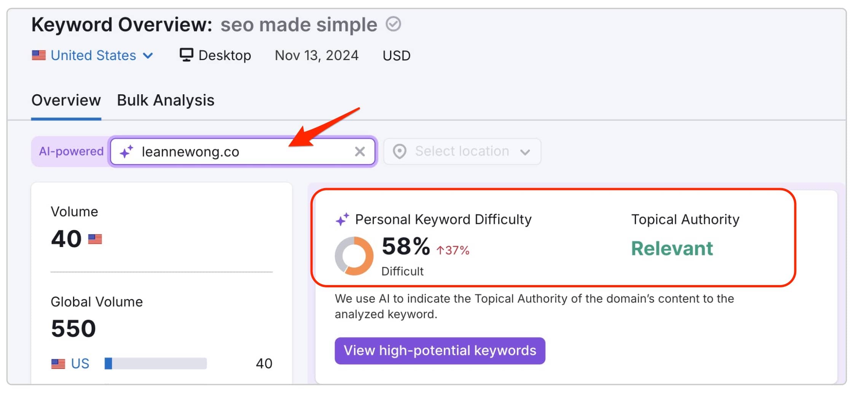Click the US flag beside United States

point(38,55)
